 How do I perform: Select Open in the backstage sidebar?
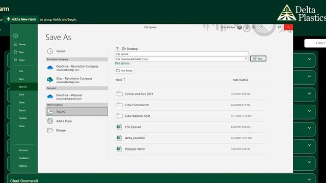click(19, 60)
